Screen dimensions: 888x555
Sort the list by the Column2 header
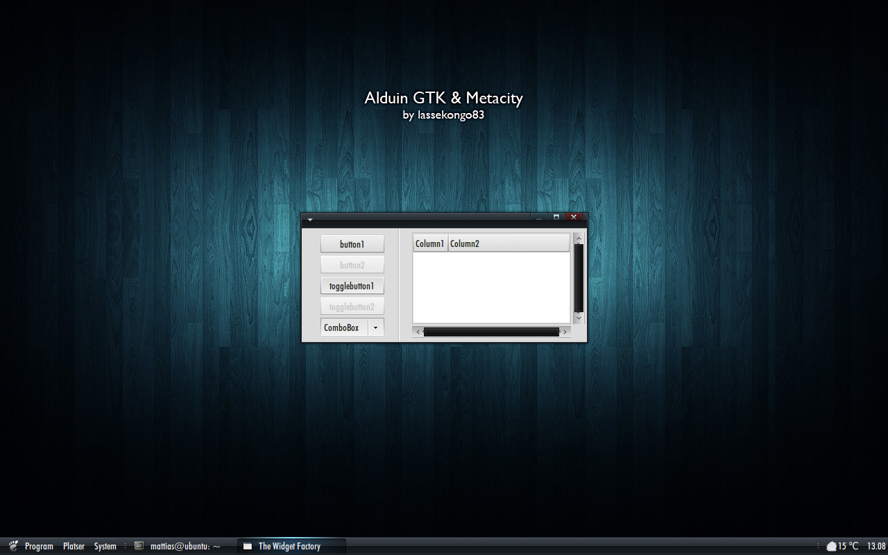coord(508,244)
